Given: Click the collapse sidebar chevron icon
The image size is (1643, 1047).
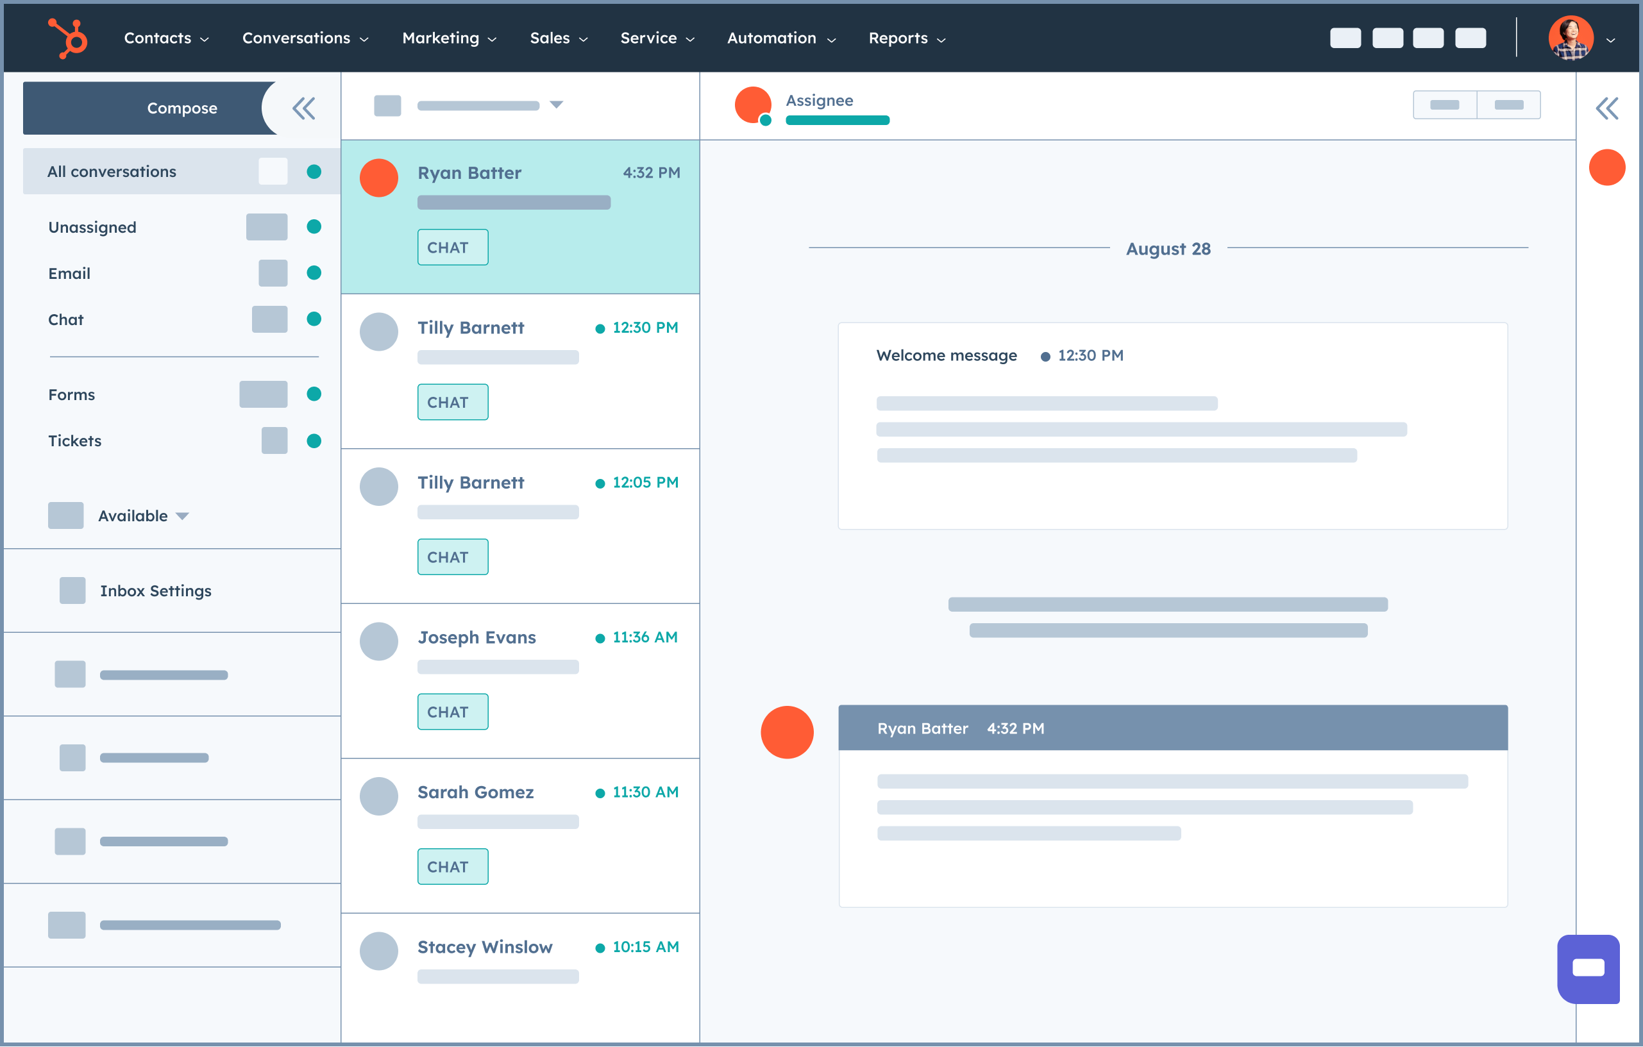Looking at the screenshot, I should coord(304,106).
